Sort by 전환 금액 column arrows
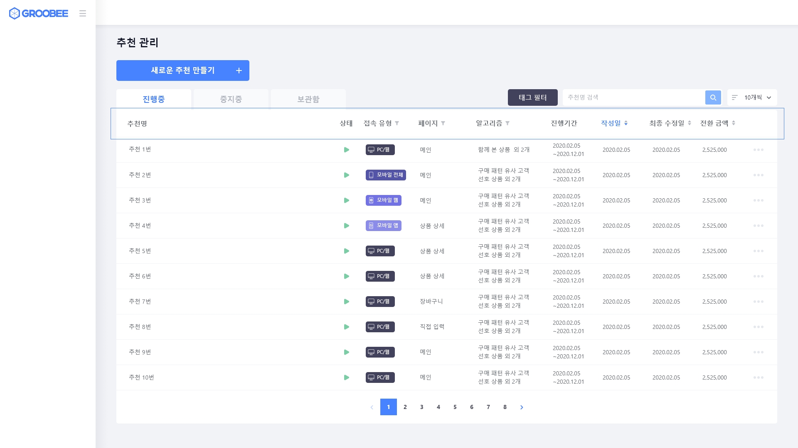The image size is (798, 448). [x=734, y=123]
